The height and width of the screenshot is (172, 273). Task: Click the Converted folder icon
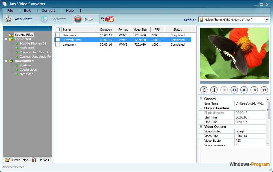(11, 39)
